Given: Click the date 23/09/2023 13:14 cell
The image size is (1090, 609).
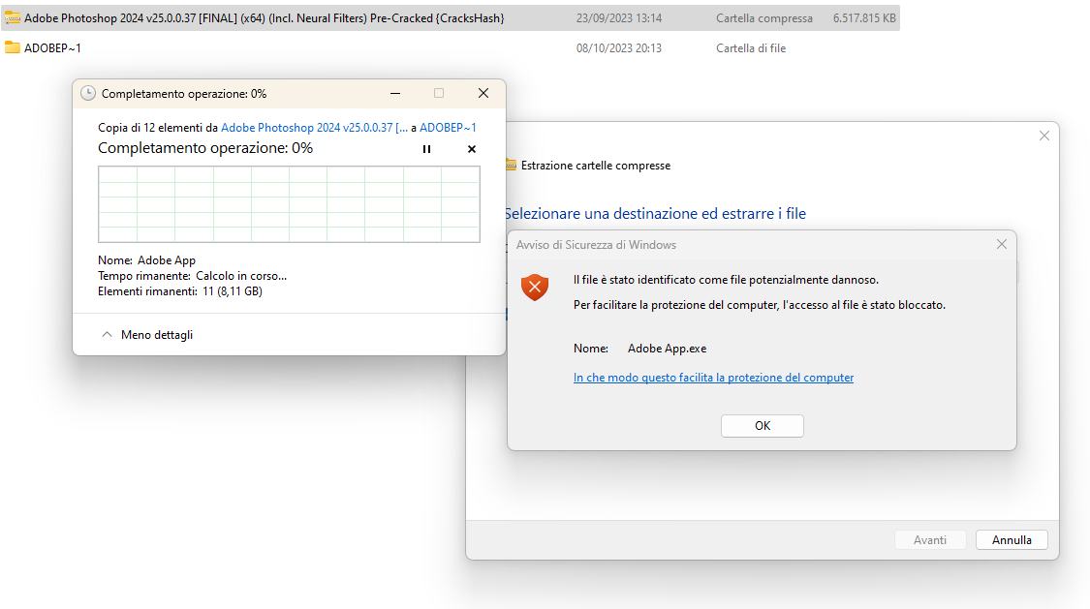Looking at the screenshot, I should 619,18.
